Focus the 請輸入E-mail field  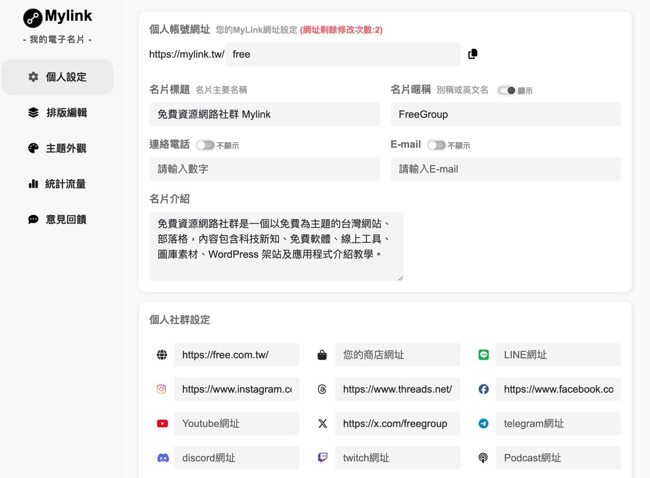[x=506, y=169]
